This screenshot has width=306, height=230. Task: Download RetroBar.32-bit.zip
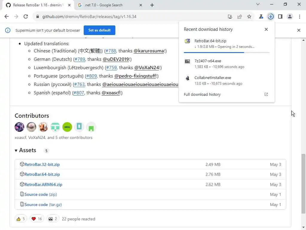tap(42, 164)
